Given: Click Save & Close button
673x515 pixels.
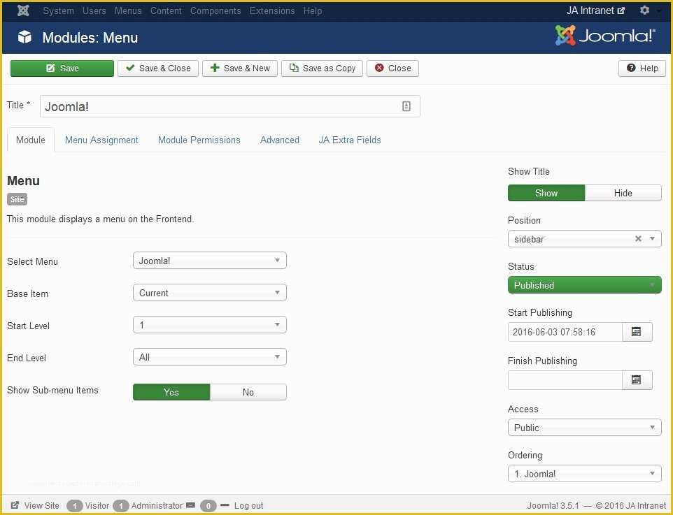Looking at the screenshot, I should [158, 68].
